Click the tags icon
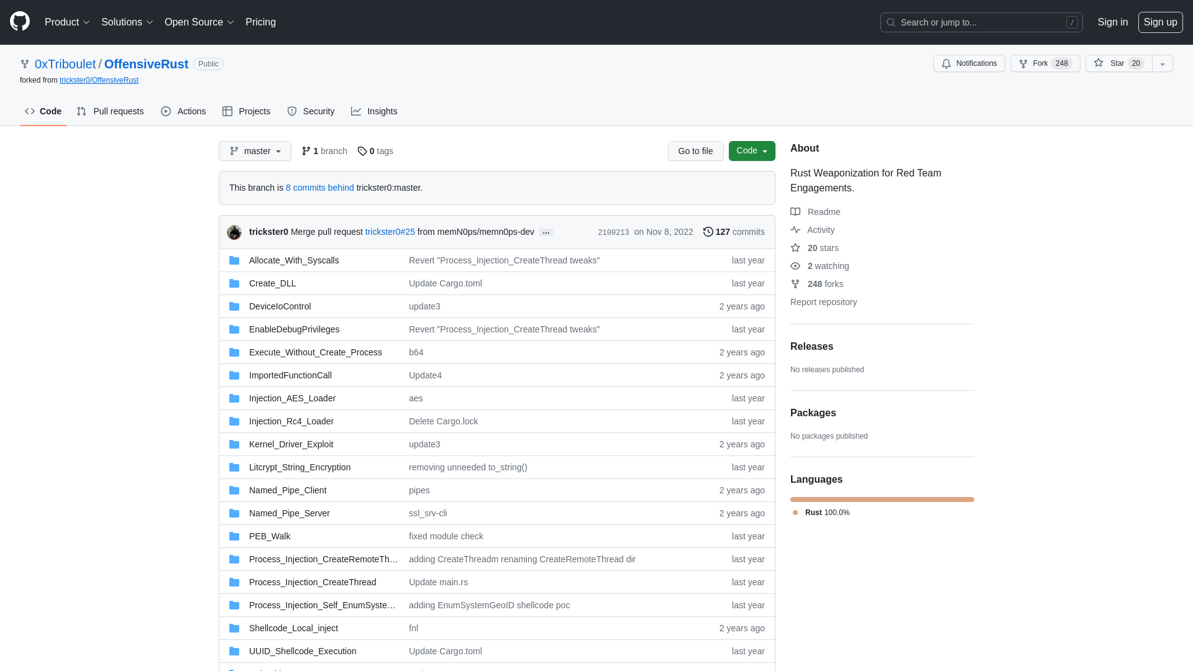1193x671 pixels. pyautogui.click(x=362, y=151)
